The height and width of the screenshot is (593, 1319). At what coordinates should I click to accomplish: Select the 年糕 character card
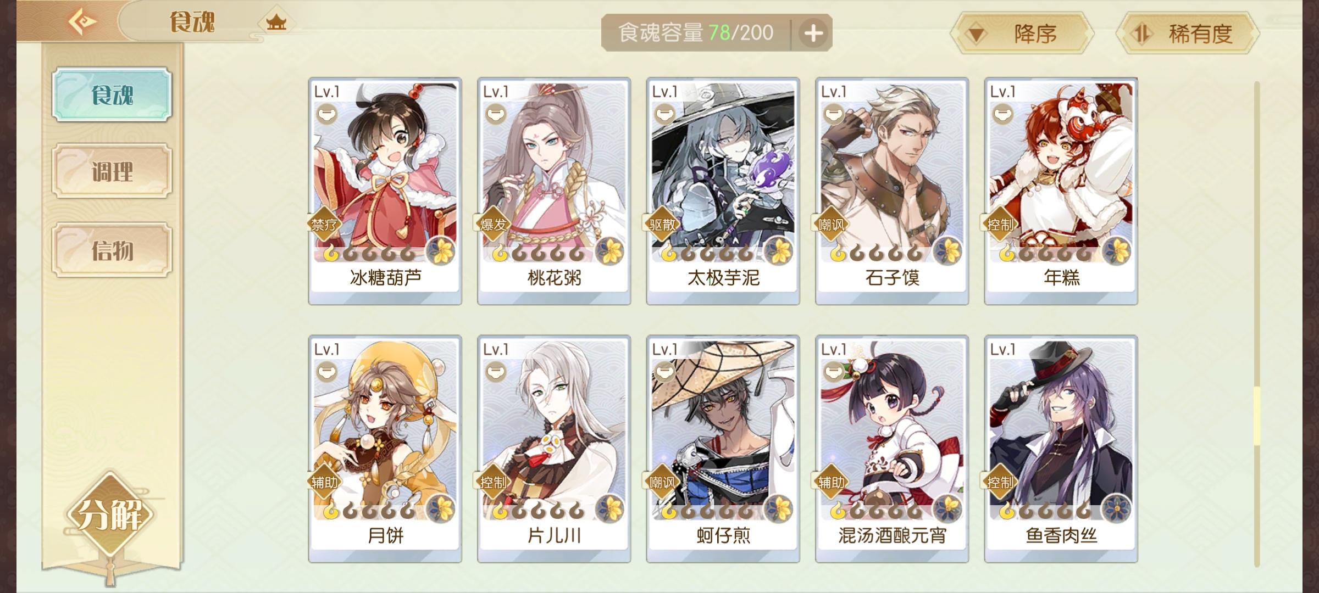[x=1061, y=191]
